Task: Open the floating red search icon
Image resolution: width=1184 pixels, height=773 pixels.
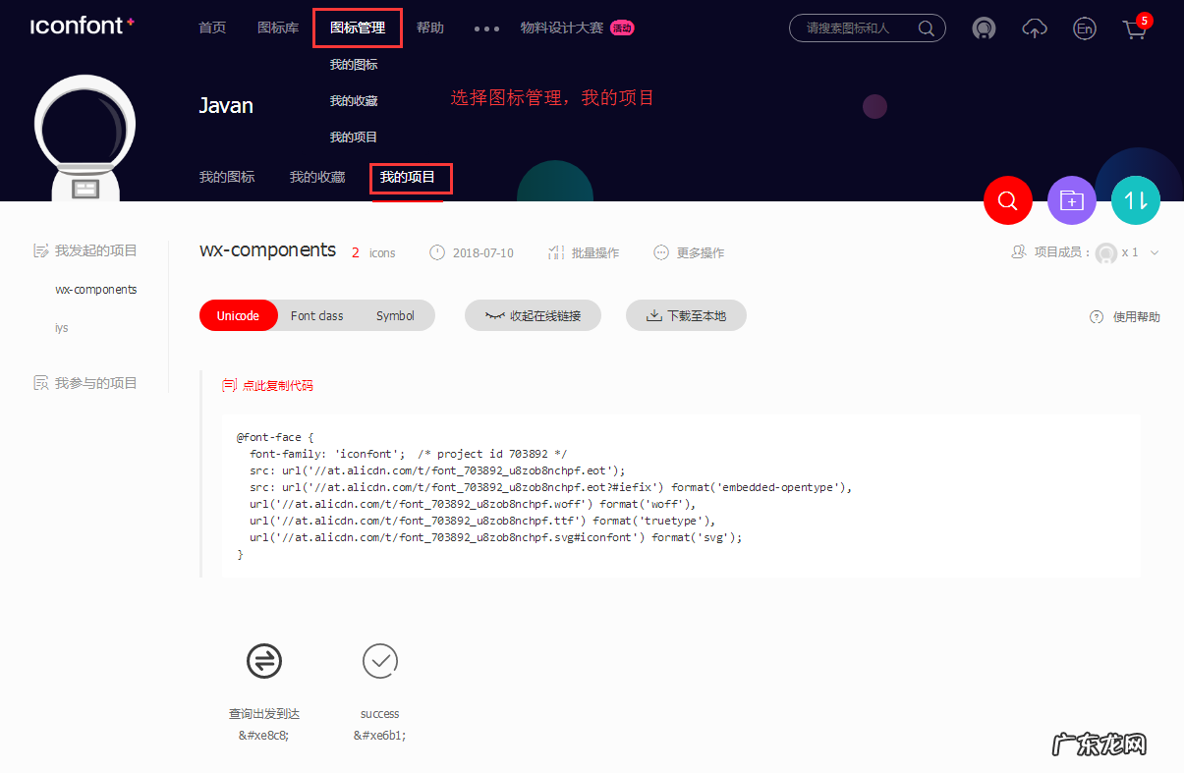Action: 1007,200
